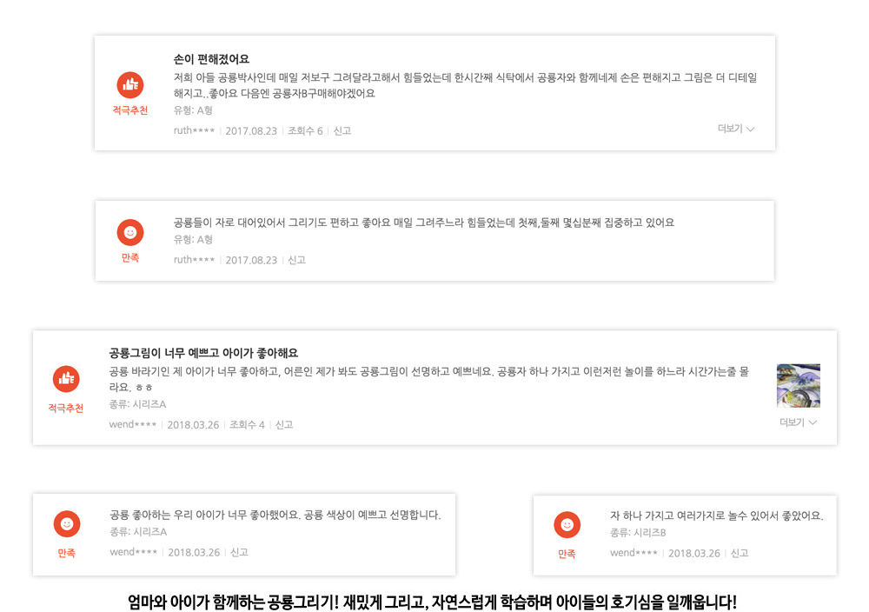The image size is (869, 612).
Task: Click smiley icon on 시리즈A wend review
Action: point(67,524)
